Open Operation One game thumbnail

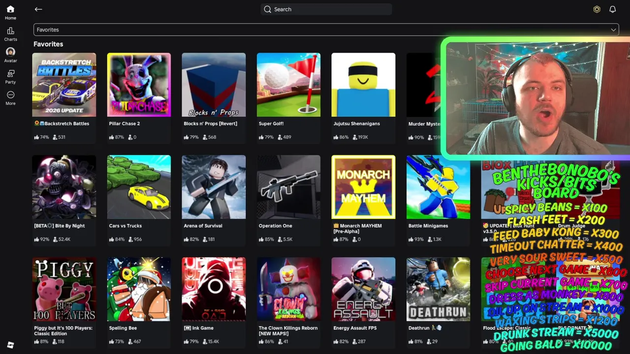288,187
